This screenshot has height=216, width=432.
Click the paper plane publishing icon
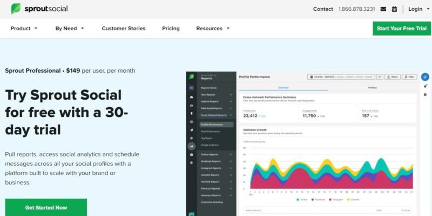click(192, 130)
